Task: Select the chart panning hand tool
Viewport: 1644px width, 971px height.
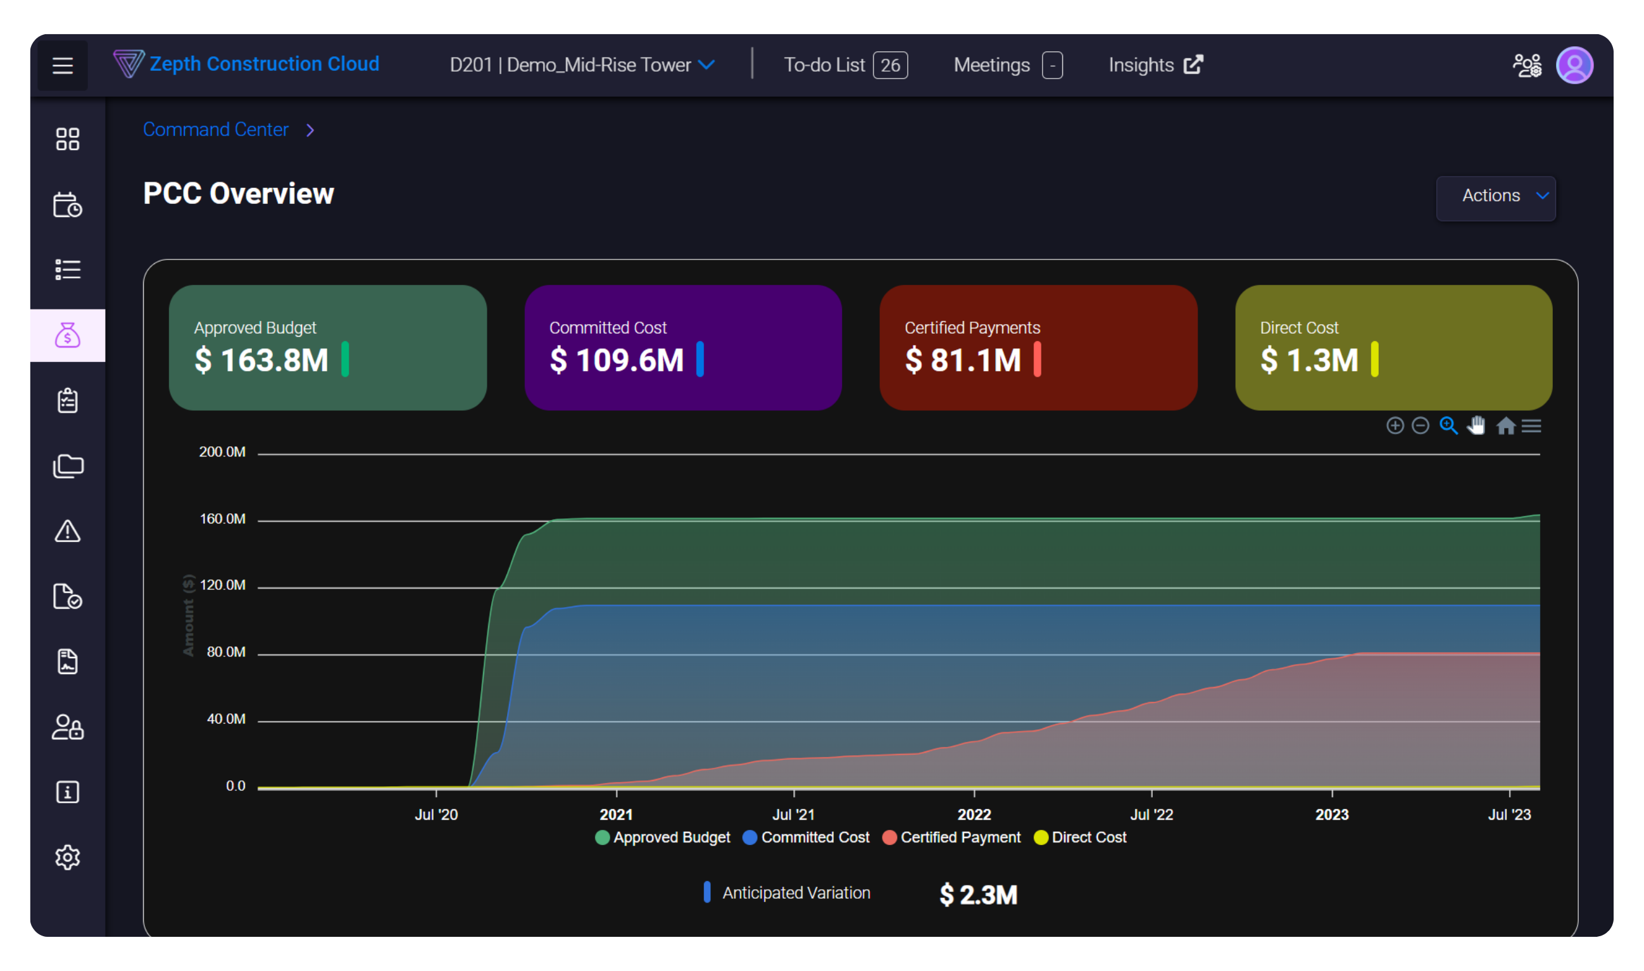Action: [1475, 426]
